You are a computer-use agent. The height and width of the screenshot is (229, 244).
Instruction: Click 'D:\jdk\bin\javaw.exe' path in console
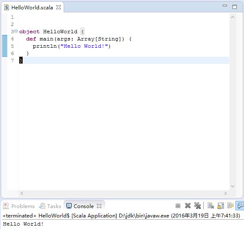(144, 216)
